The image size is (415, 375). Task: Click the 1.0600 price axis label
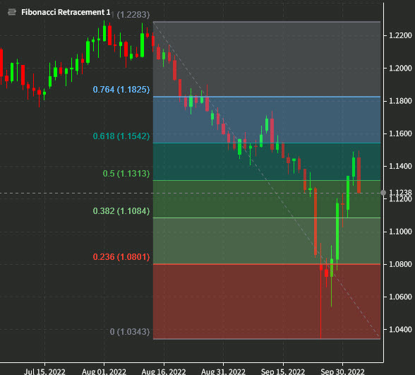[400, 297]
